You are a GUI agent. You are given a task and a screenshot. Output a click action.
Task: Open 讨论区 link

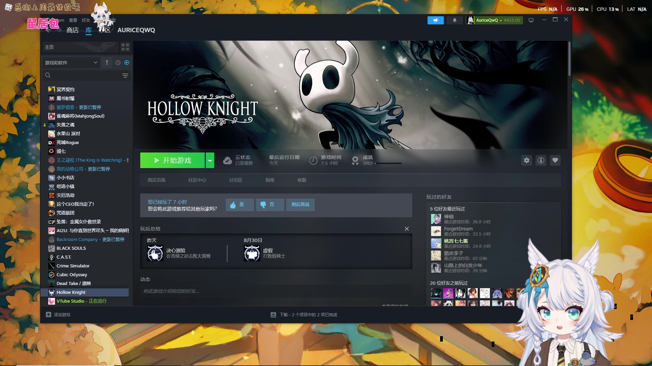[236, 180]
